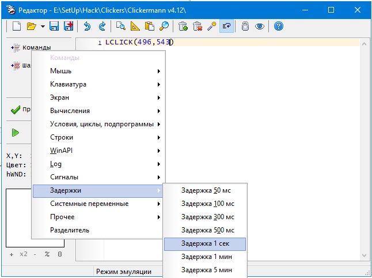Expand the Сигналы submenu

coord(98,178)
